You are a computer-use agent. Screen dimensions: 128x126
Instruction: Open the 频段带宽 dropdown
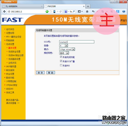click(x=64, y=53)
